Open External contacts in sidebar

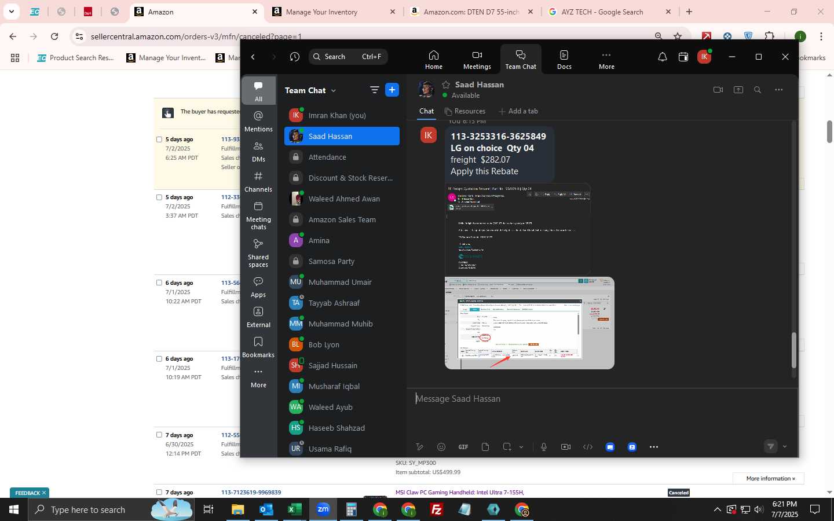[258, 317]
